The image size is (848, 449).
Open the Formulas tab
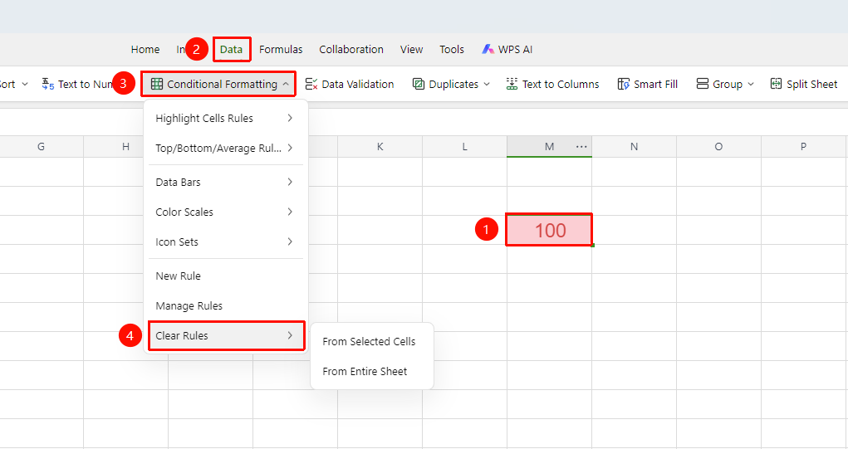[x=281, y=49]
